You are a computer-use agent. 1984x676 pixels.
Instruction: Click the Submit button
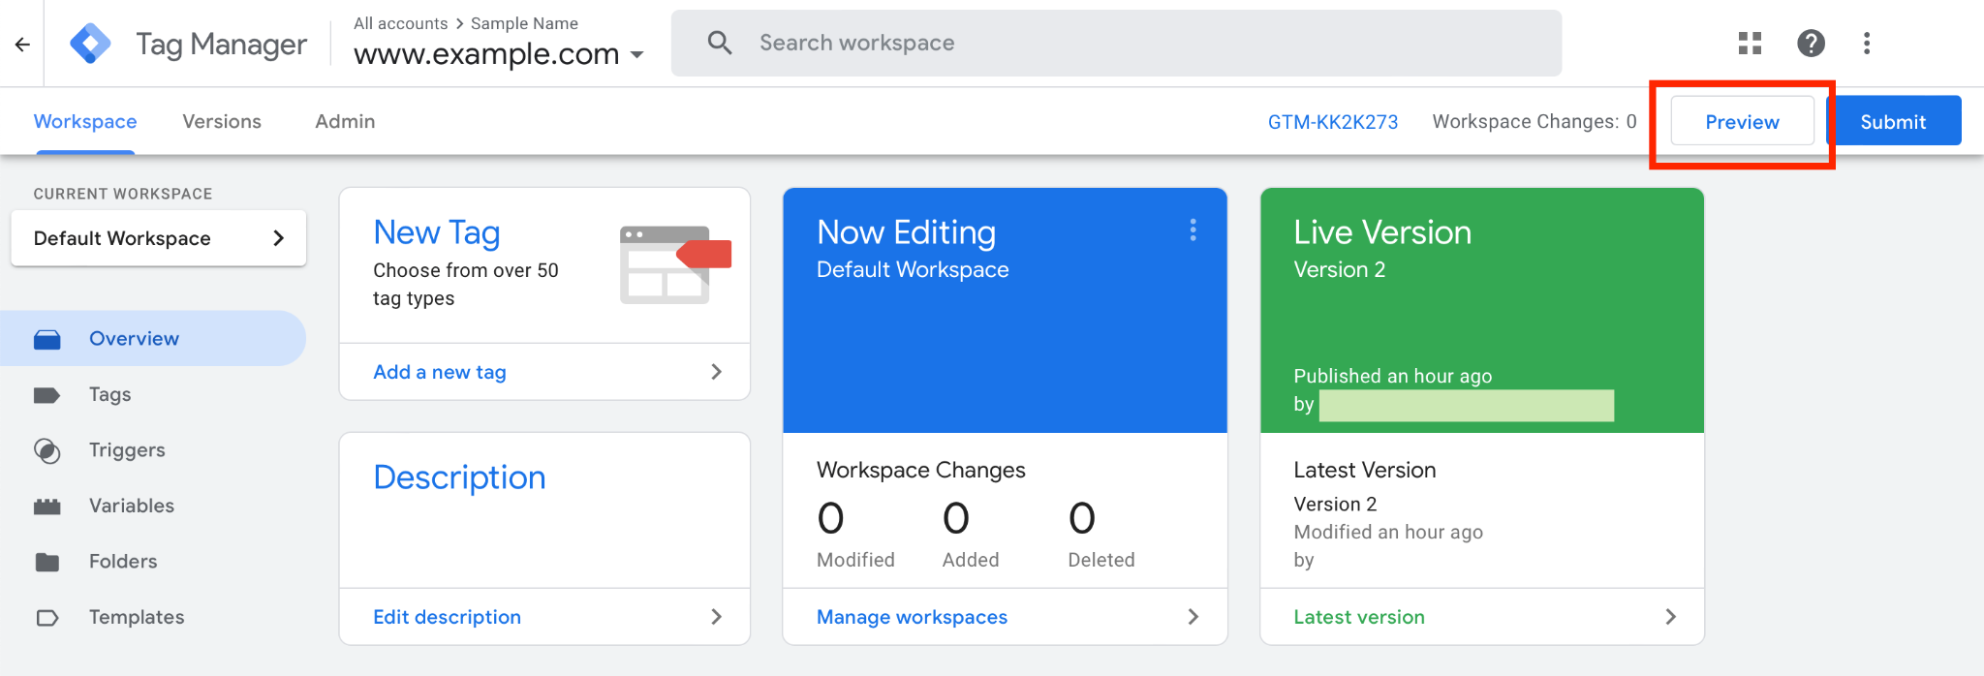[x=1894, y=122]
